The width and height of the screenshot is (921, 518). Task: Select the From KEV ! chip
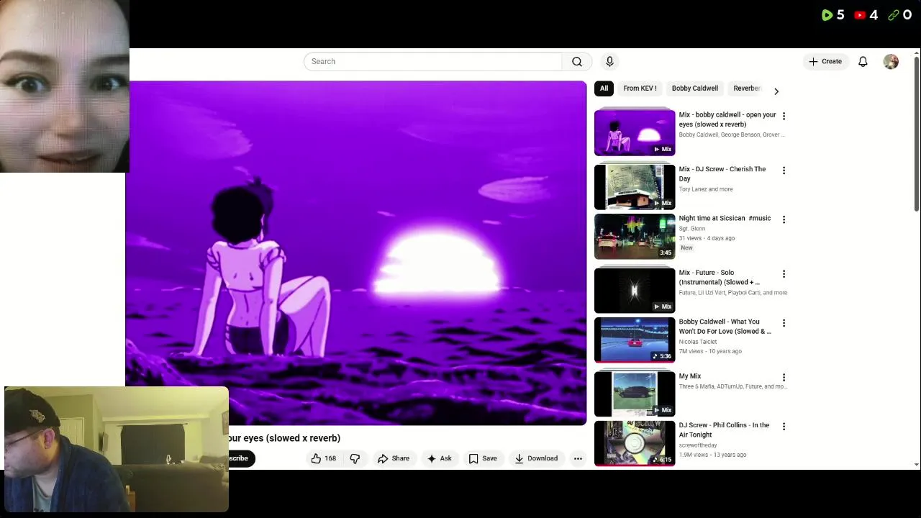[640, 88]
